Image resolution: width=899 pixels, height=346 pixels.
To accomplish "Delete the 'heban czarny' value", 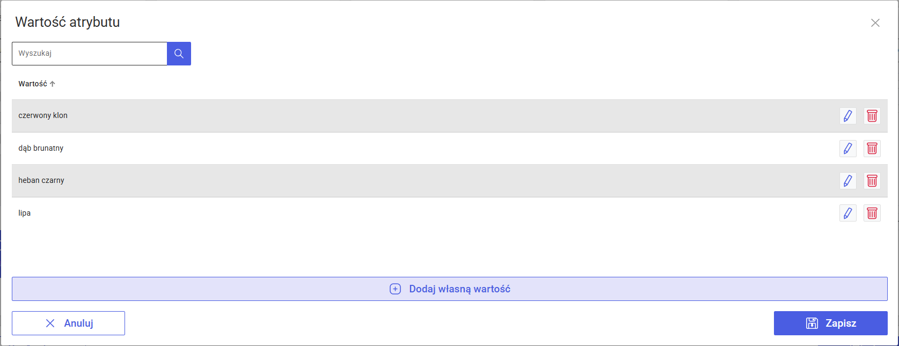I will tap(872, 181).
